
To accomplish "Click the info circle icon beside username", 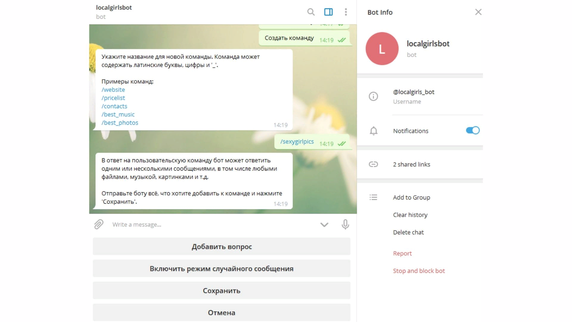I will tap(373, 96).
